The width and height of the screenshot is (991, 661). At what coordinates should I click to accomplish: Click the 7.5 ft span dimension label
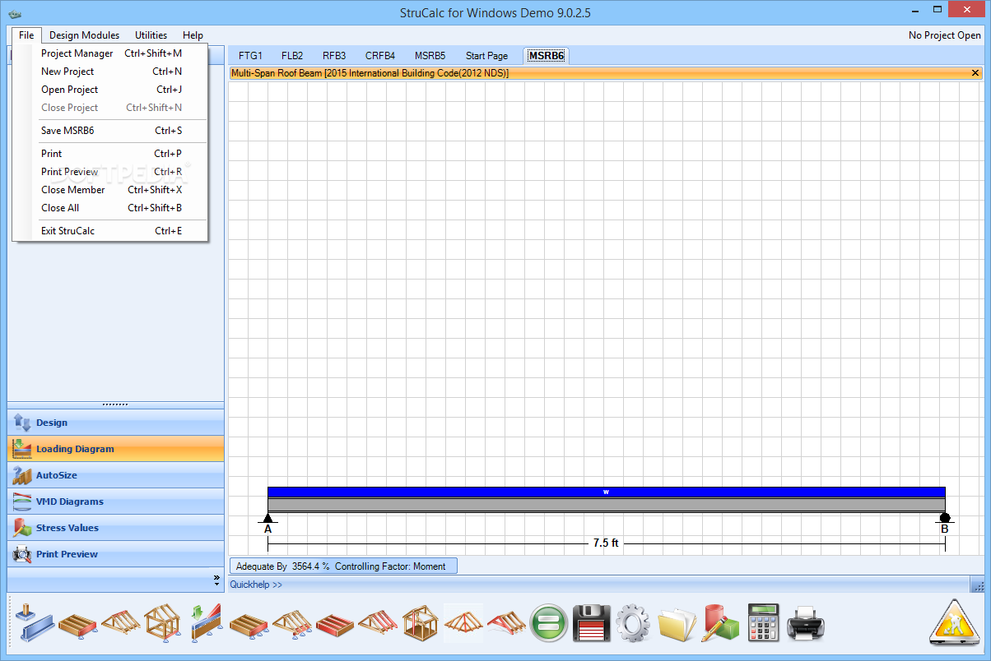606,543
